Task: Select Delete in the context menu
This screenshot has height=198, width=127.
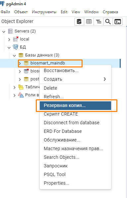Action: tap(75, 88)
